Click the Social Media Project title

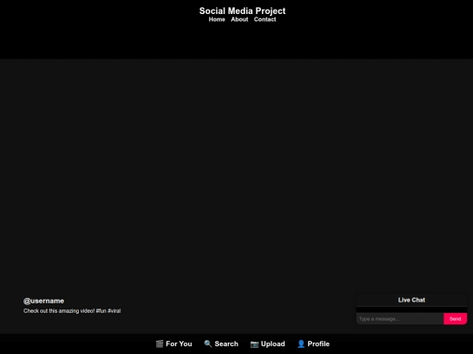[243, 10]
